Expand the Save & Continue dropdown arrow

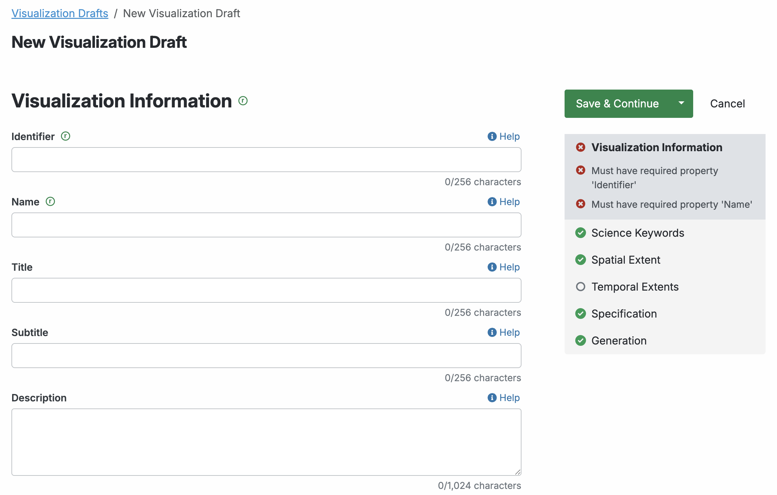681,103
